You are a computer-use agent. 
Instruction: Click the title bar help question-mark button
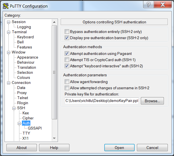point(148,5)
